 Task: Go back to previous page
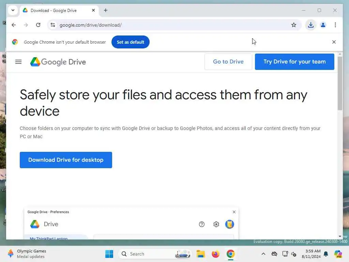coord(14,25)
